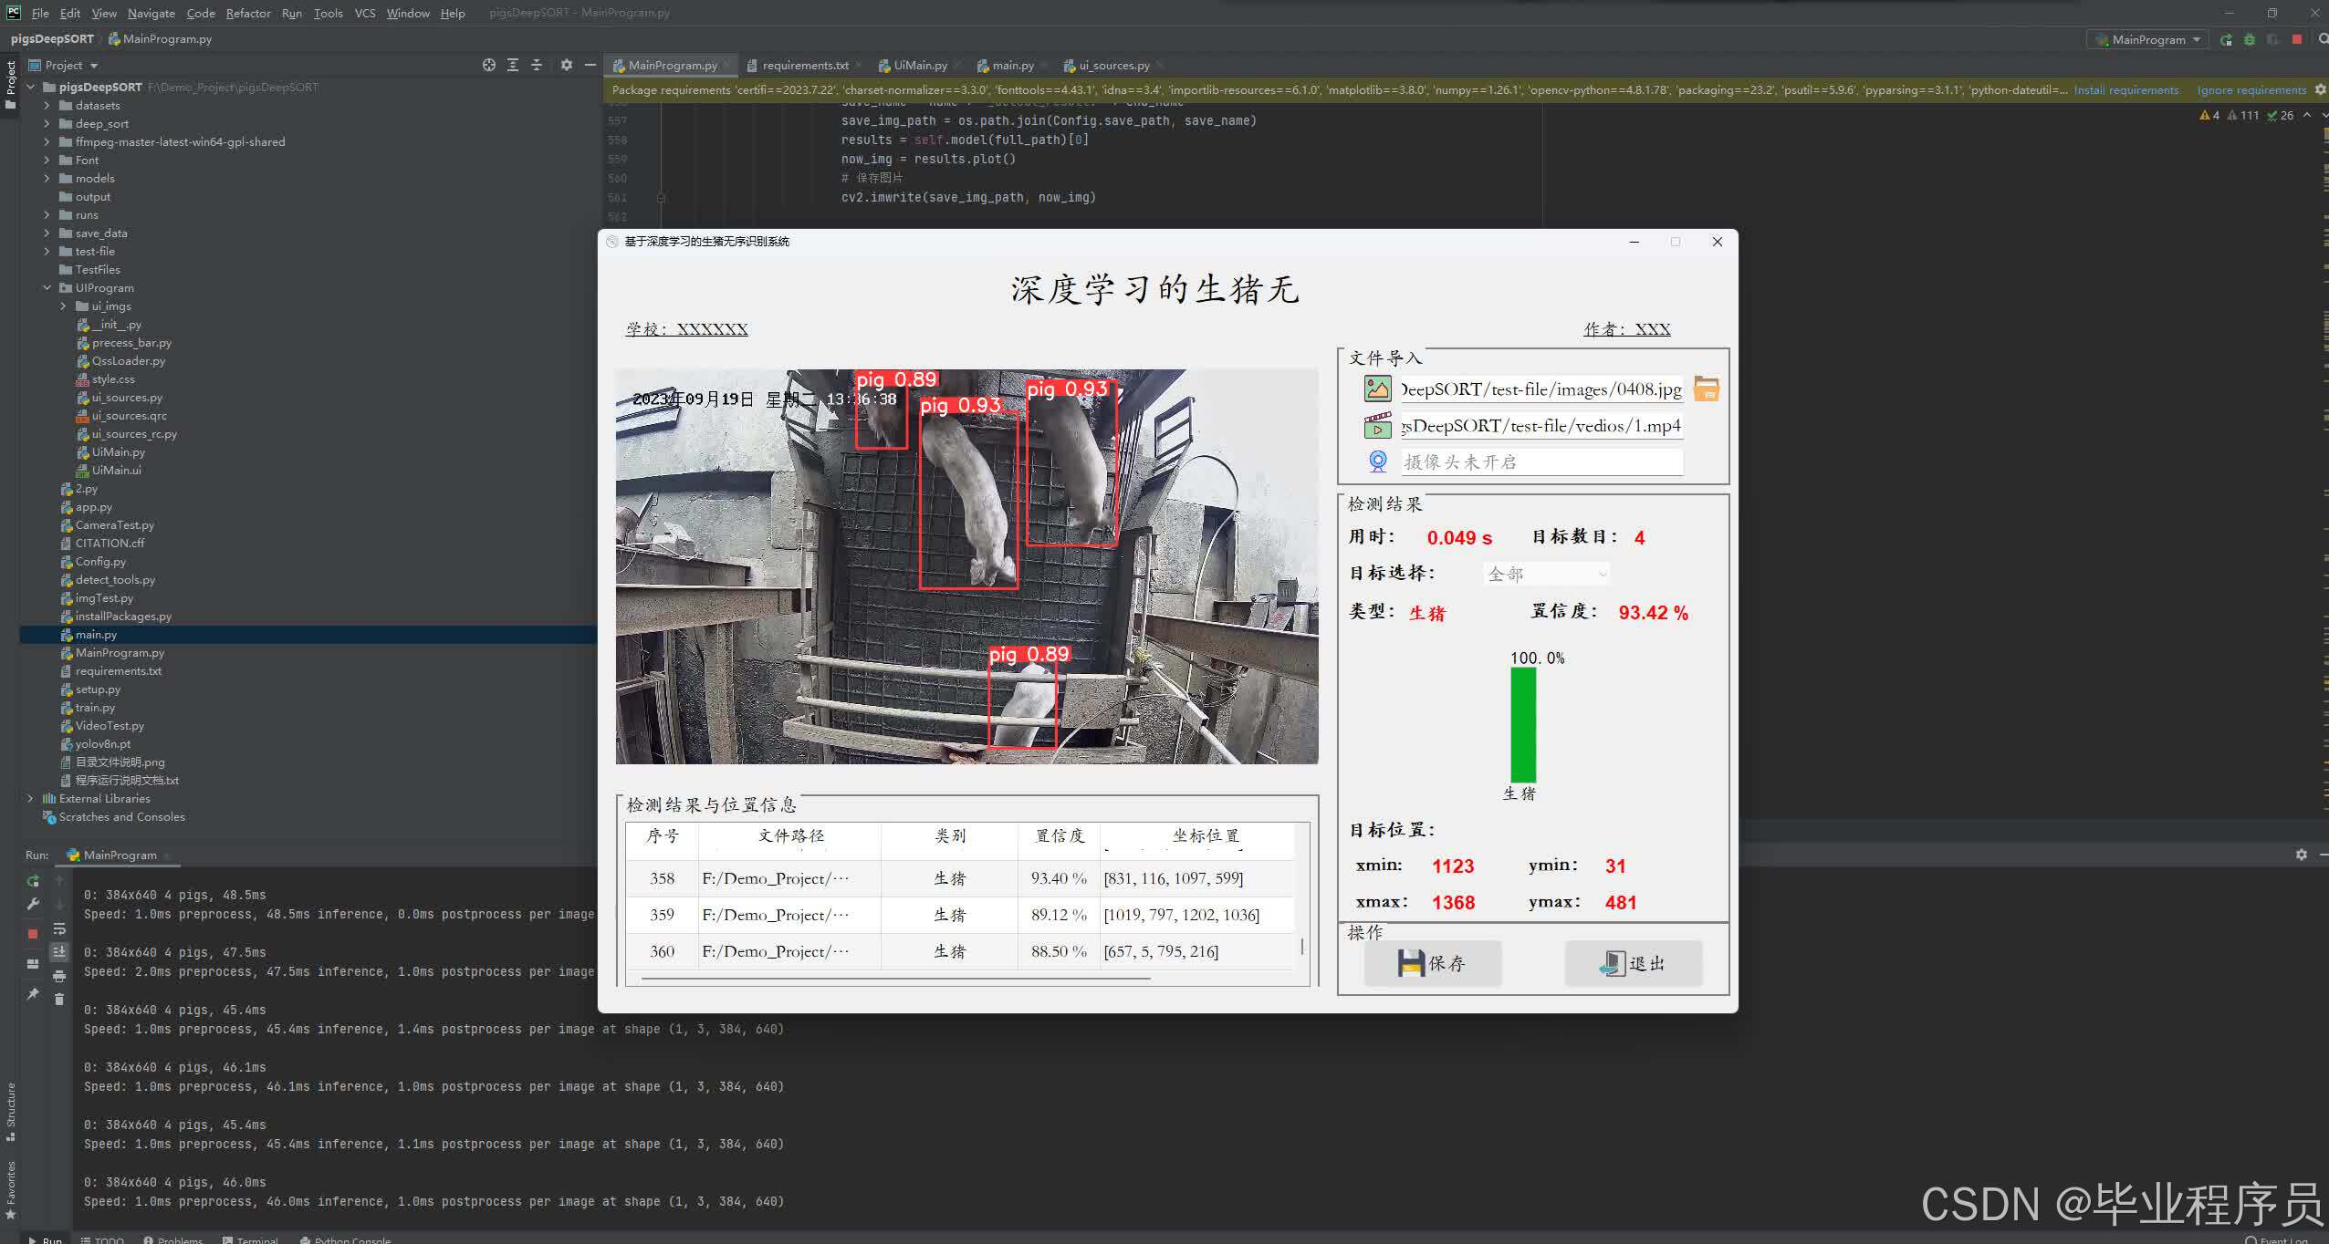Click Ignore requirements link

click(2251, 89)
